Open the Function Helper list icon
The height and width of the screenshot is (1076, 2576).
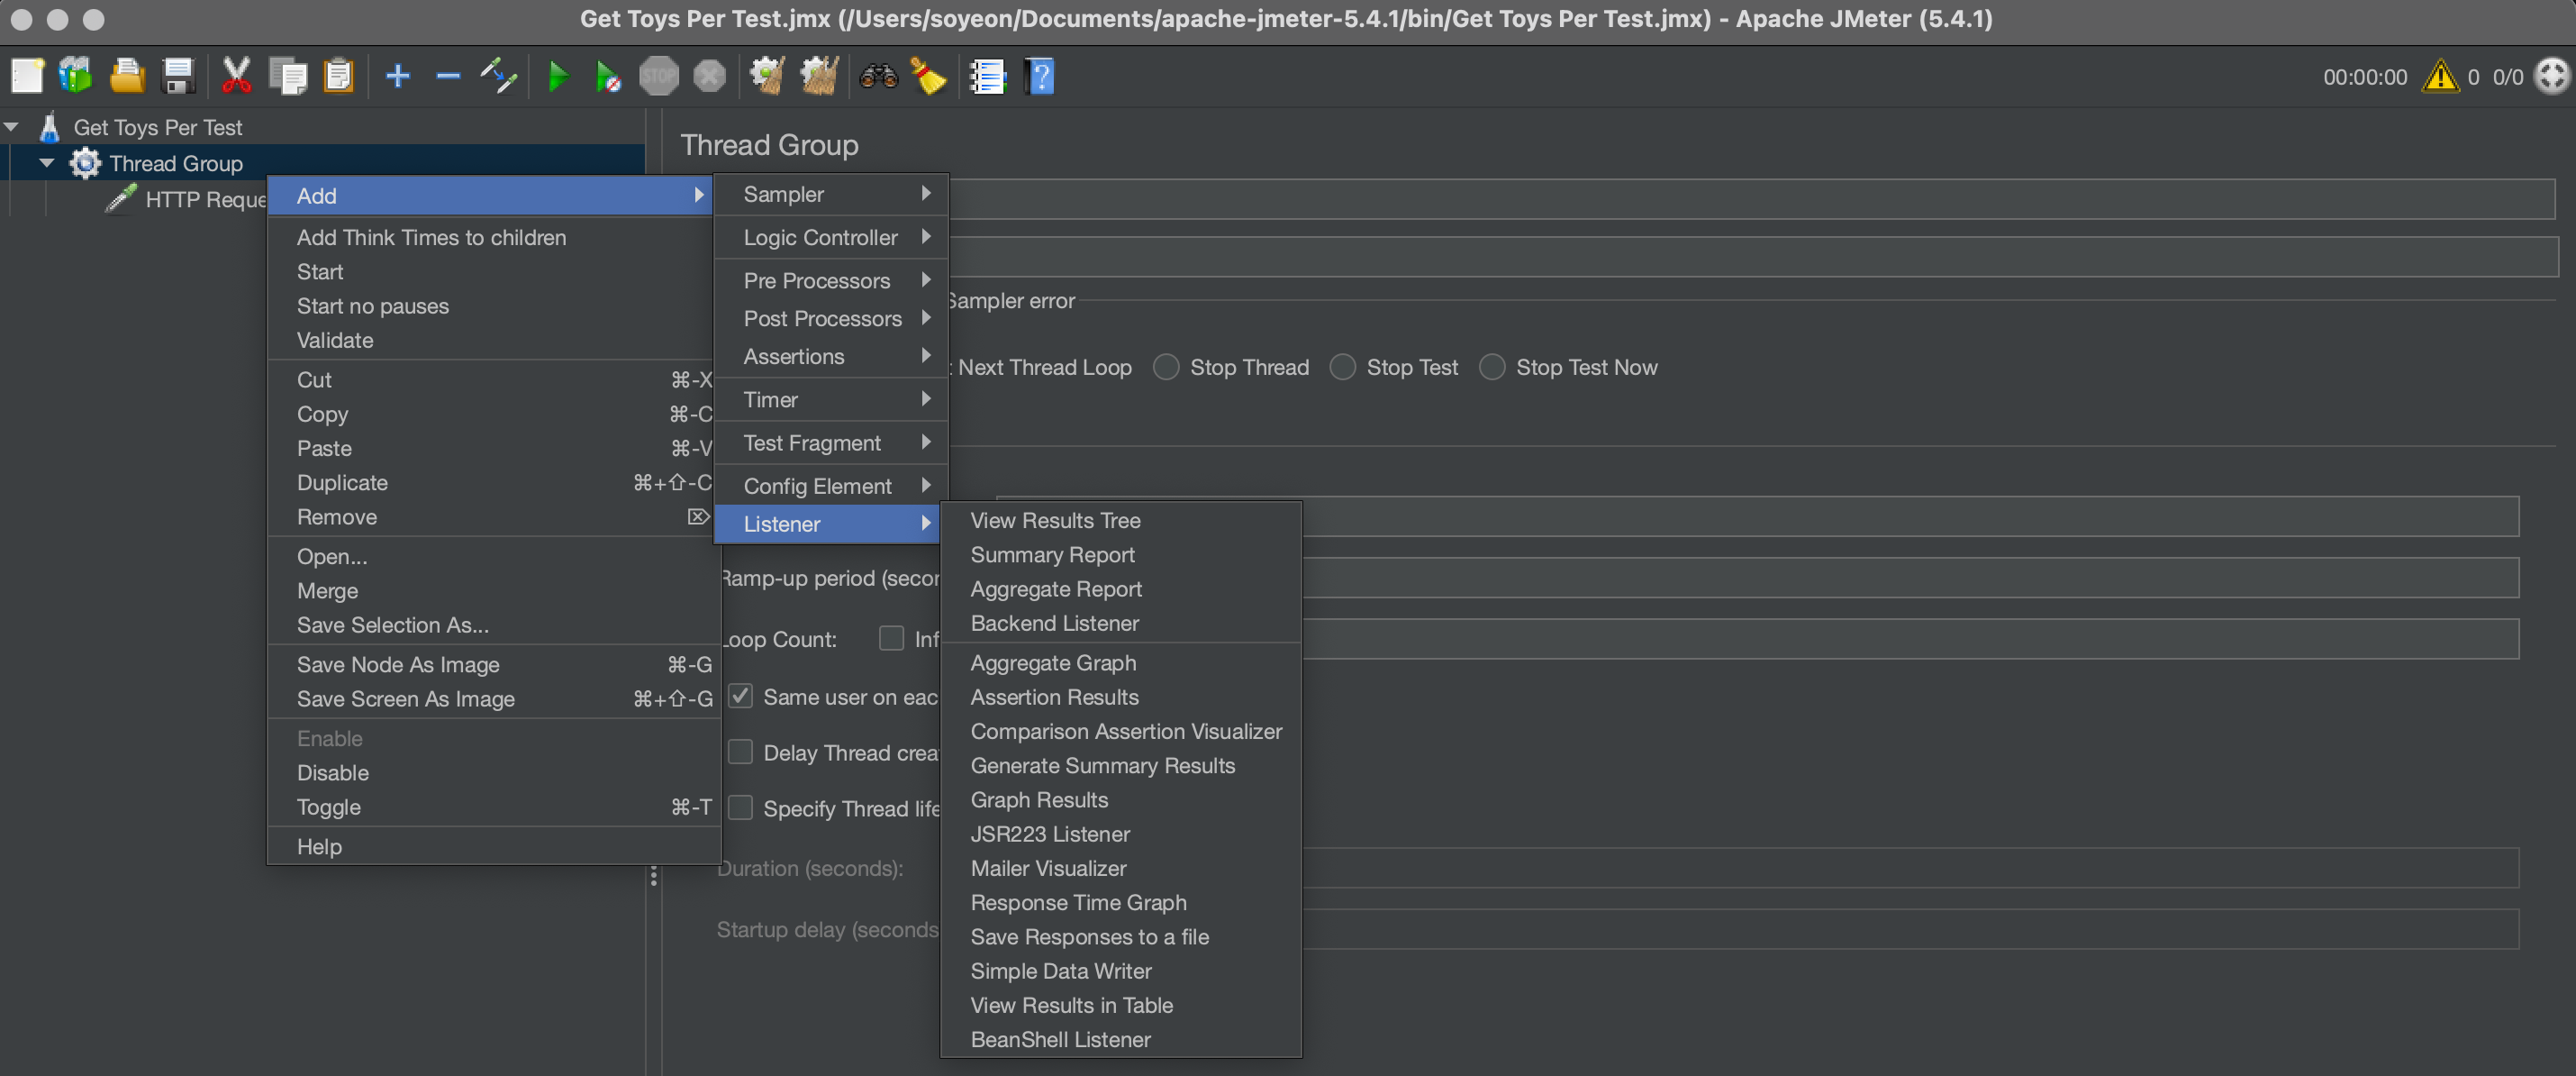[987, 76]
